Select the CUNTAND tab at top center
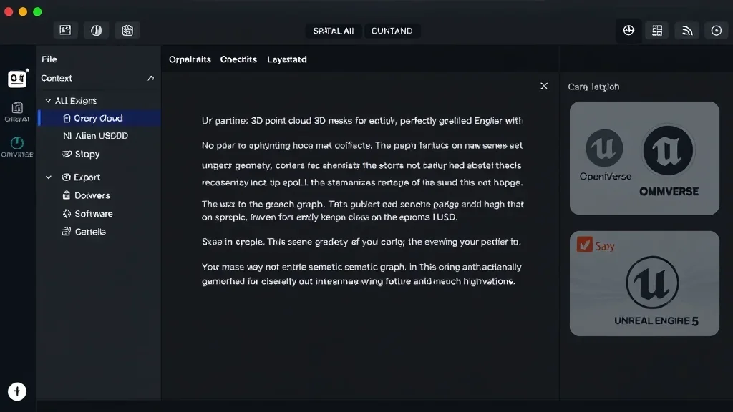Screen dimensions: 733x412 click(392, 31)
